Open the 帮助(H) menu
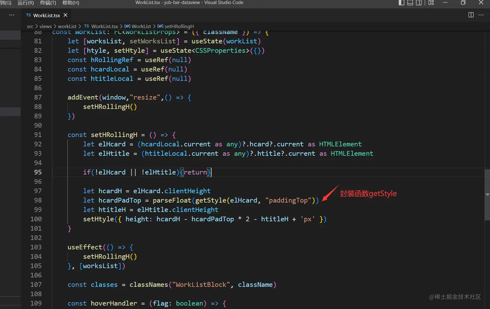This screenshot has width=490, height=309. (x=71, y=3)
